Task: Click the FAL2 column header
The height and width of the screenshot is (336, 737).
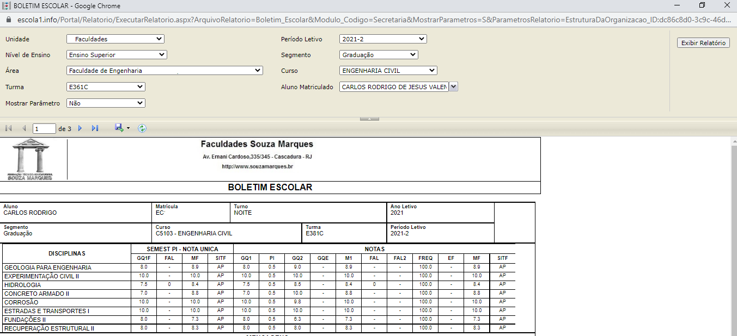Action: click(x=400, y=258)
